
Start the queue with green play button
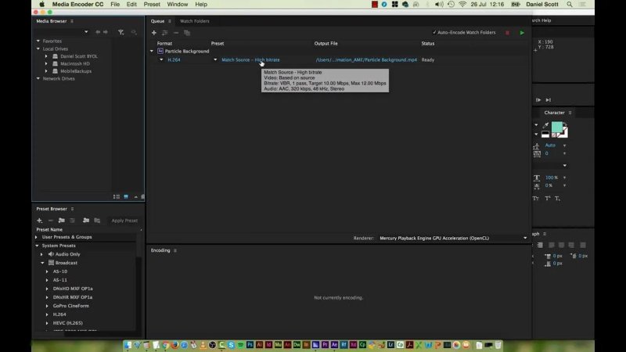click(x=522, y=33)
